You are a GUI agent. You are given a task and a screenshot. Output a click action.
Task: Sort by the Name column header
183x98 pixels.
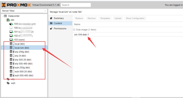click(77, 24)
